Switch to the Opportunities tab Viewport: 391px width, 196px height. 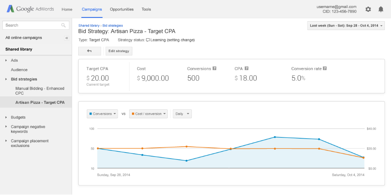click(121, 9)
